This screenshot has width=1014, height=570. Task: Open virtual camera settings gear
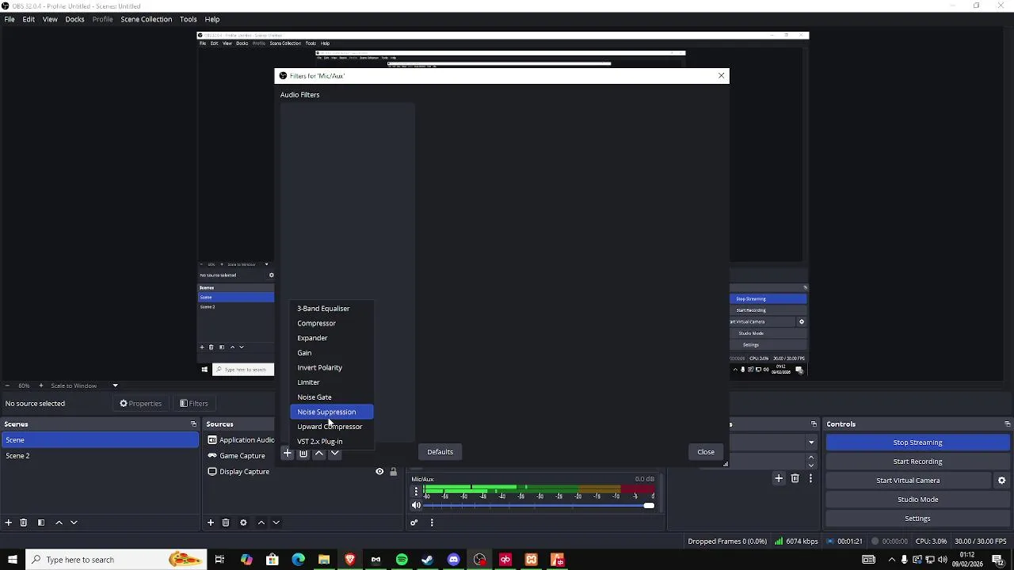(x=1001, y=481)
